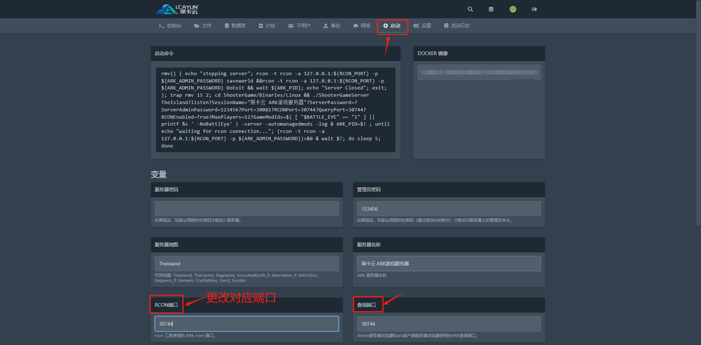
Task: Focus the 服务器密码 server password field
Action: (247, 209)
